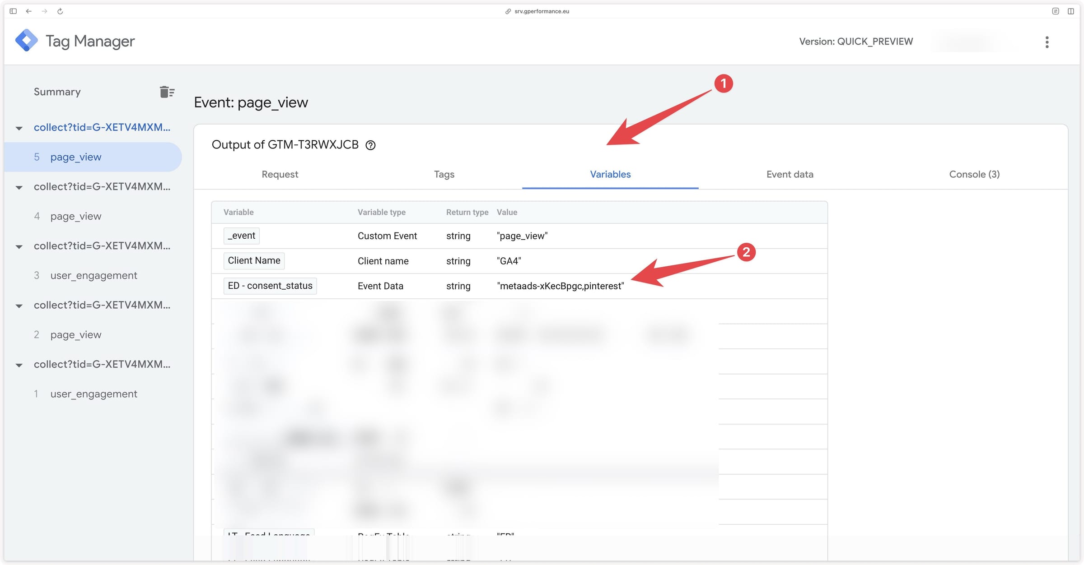Click the Version: QUICK_PREVIEW label
This screenshot has height=565, width=1084.
(x=856, y=42)
